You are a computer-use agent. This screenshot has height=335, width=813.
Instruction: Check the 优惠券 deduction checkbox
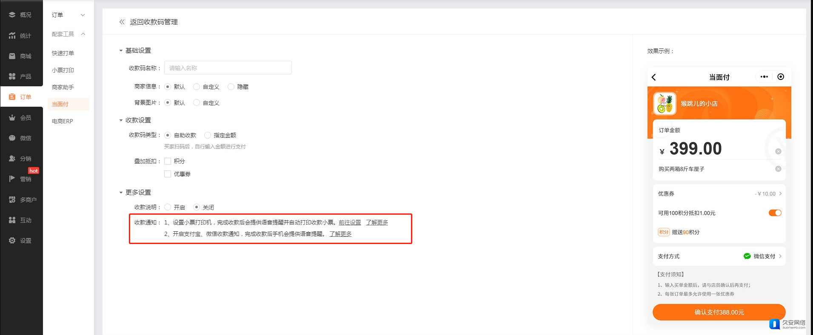[168, 174]
